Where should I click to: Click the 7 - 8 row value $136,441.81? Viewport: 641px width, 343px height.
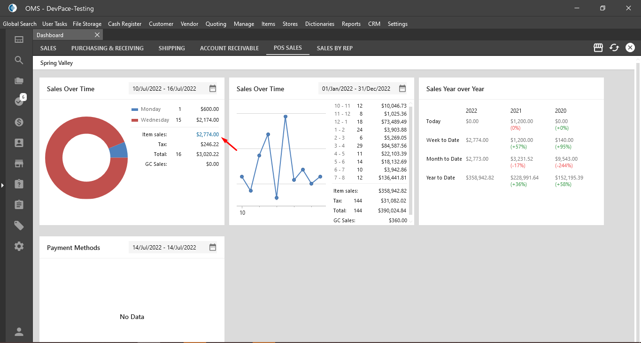(393, 178)
